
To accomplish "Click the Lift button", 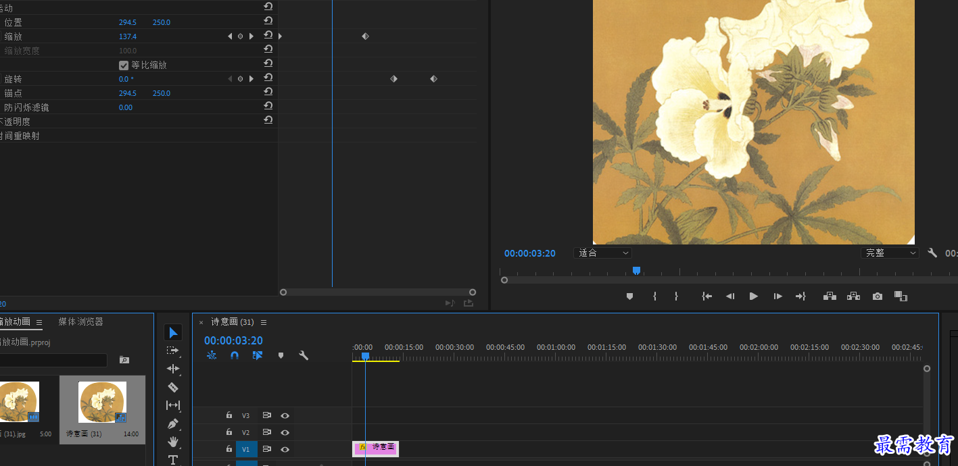I will [x=830, y=296].
